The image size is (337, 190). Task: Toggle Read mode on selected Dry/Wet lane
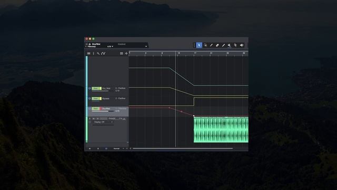[95, 109]
